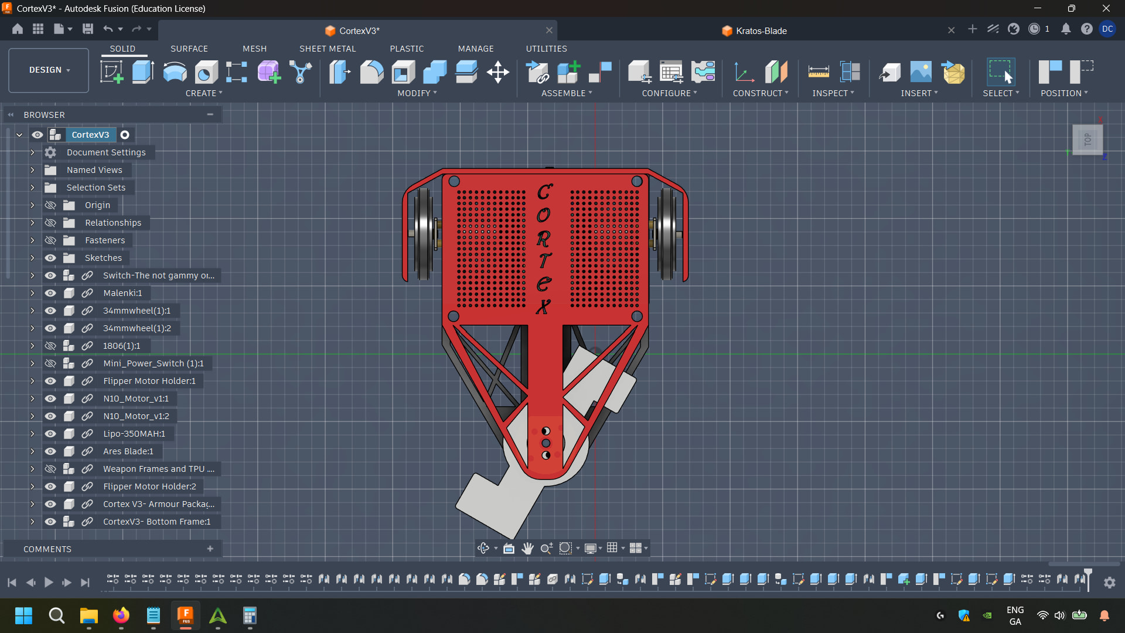Hide the Malenki:1 component

pos(50,293)
